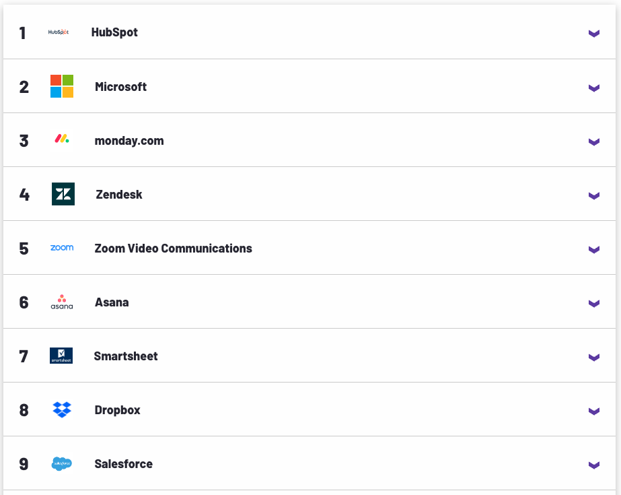
Task: Expand the Salesforce row chevron
Action: (x=593, y=465)
